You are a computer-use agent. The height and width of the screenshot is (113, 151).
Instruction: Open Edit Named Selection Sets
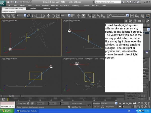pos(109,16)
